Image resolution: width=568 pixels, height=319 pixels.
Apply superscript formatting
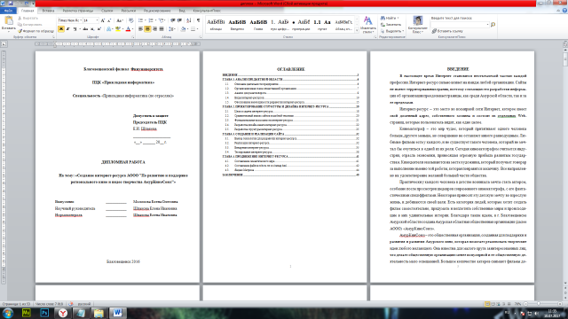pyautogui.click(x=99, y=29)
